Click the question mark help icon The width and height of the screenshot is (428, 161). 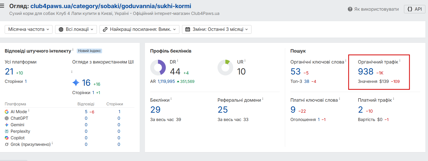click(350, 9)
